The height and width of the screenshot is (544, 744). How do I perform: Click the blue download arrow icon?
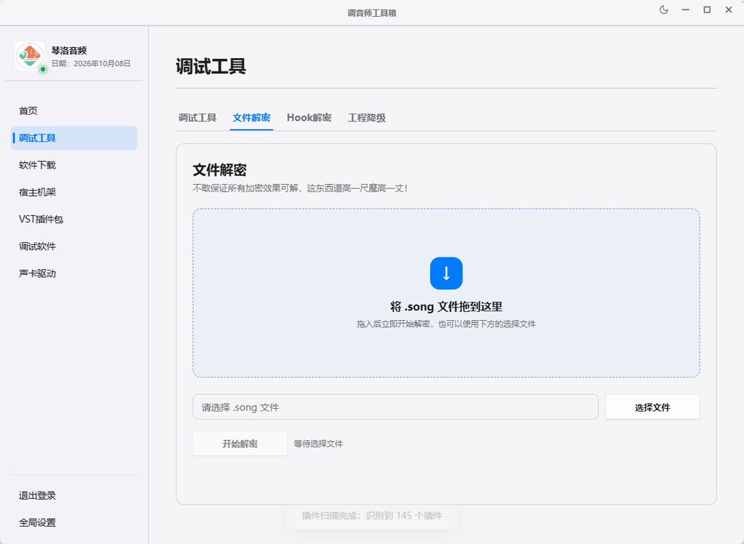click(x=446, y=273)
